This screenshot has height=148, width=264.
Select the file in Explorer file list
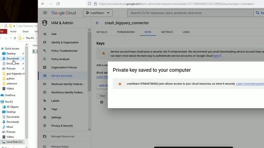click(35, 51)
